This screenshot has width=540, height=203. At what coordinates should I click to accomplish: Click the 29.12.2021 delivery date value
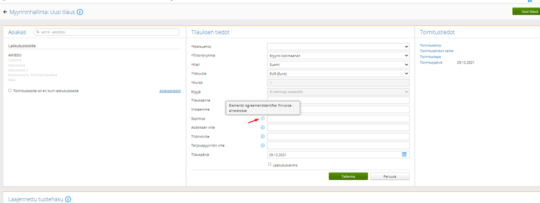(465, 62)
